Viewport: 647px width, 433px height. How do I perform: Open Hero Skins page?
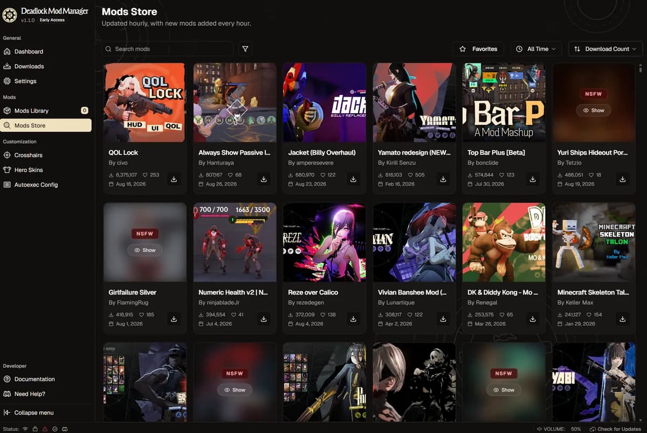pyautogui.click(x=46, y=170)
